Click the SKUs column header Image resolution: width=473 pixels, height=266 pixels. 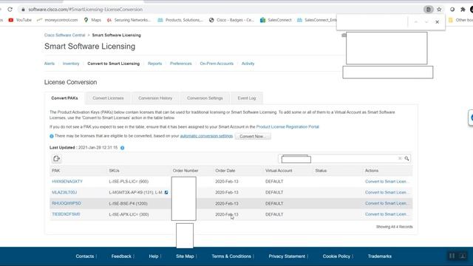pyautogui.click(x=114, y=171)
